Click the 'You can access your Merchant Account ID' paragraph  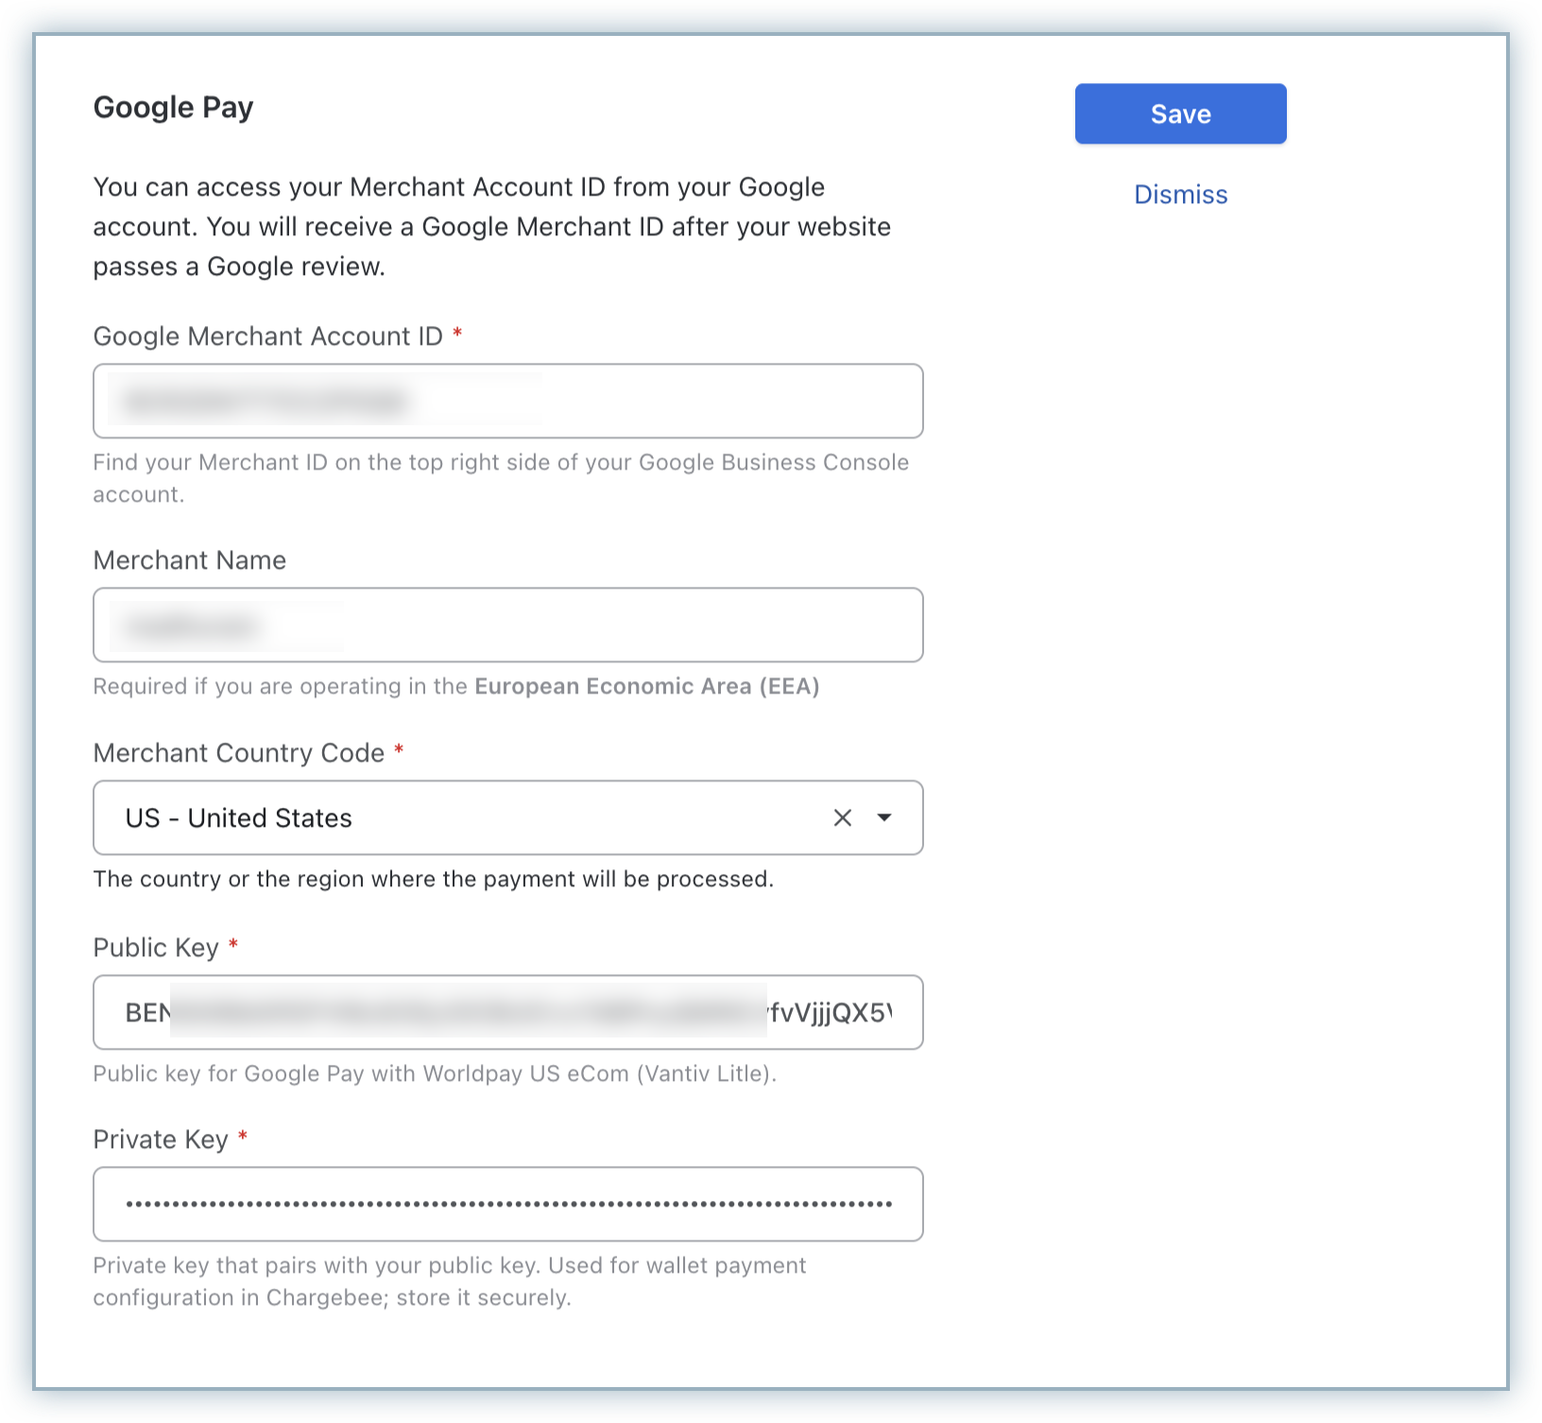coord(492,227)
